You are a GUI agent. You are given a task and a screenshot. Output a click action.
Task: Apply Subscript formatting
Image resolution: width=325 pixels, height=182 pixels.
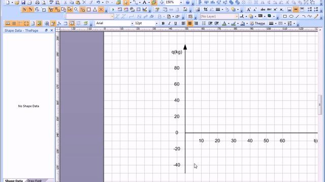pos(281,10)
